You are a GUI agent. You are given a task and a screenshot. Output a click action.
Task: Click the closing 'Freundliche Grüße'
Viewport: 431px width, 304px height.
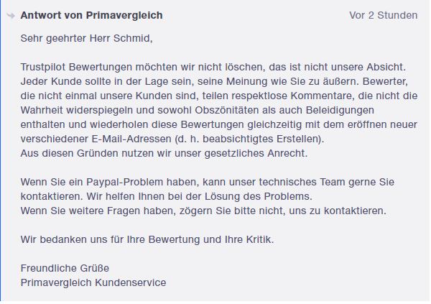point(65,268)
